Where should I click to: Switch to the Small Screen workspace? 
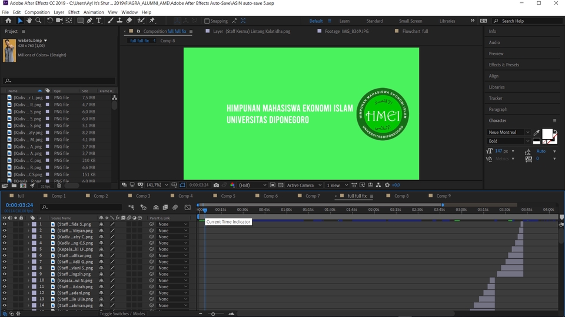tap(410, 21)
